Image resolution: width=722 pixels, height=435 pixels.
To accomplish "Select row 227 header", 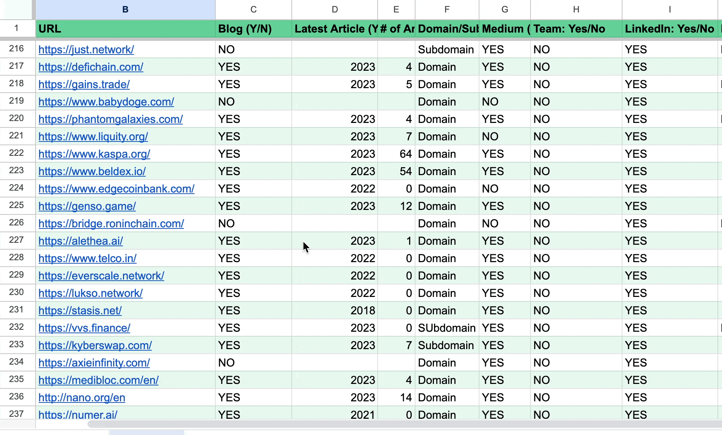I will (17, 240).
